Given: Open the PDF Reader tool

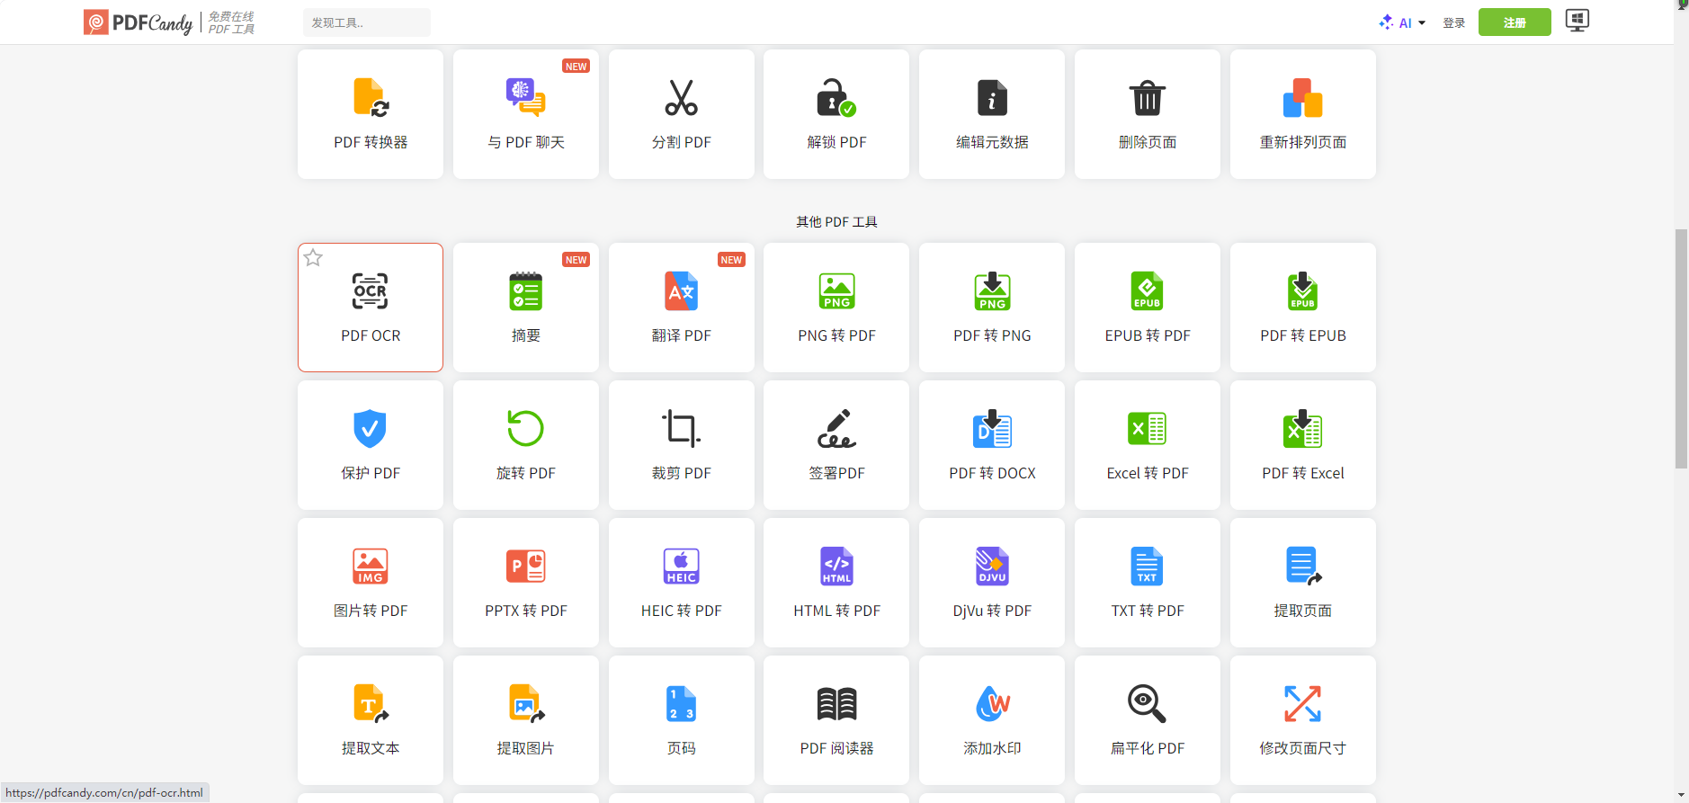Looking at the screenshot, I should (x=836, y=720).
